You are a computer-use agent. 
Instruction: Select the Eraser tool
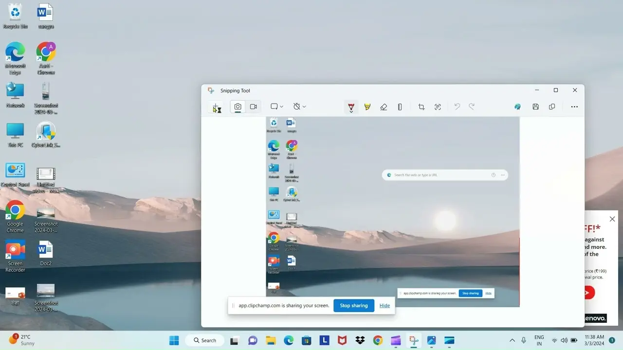tap(384, 107)
